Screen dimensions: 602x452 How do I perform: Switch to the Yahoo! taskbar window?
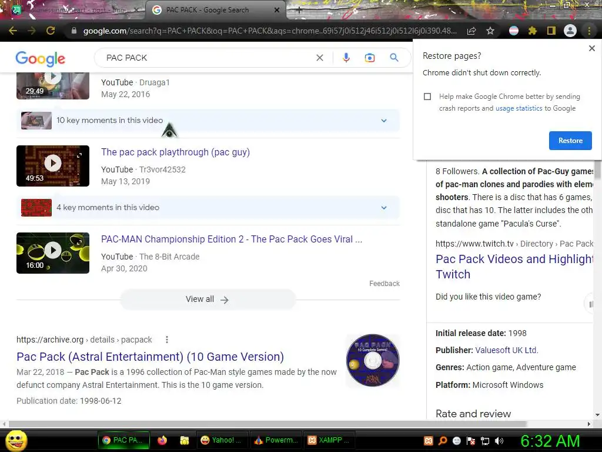click(x=222, y=440)
